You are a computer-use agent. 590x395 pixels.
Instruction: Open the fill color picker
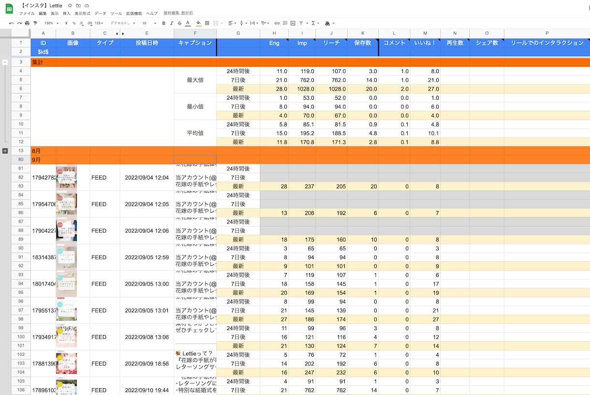pyautogui.click(x=199, y=23)
